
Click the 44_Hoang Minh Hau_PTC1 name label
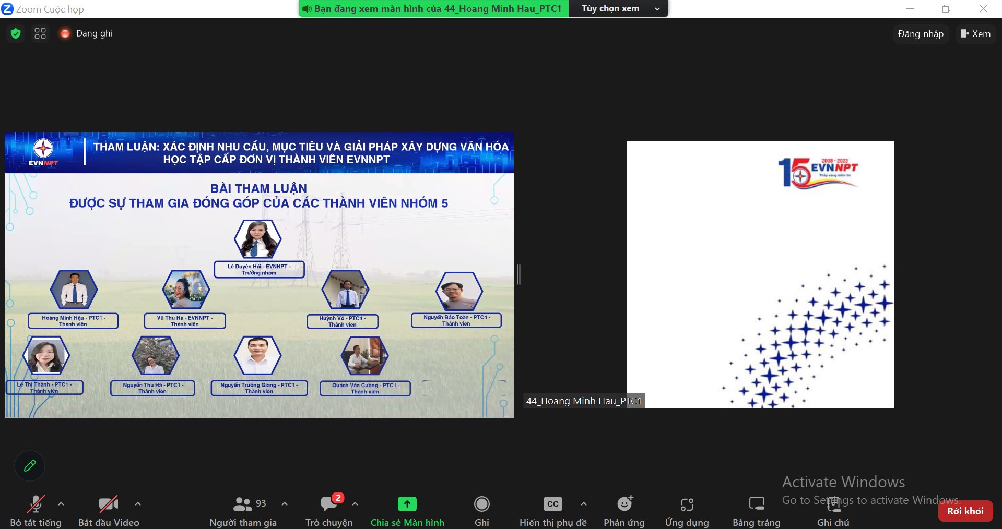click(584, 401)
